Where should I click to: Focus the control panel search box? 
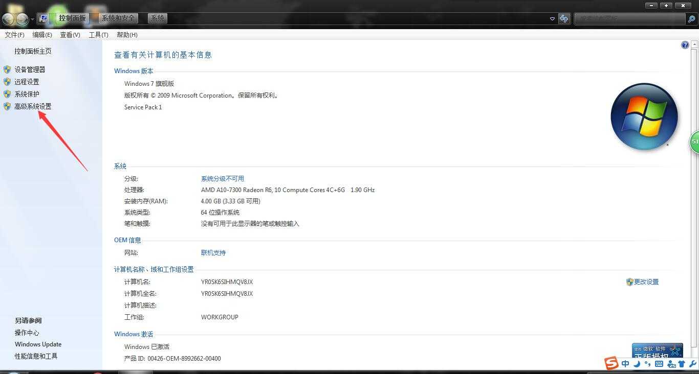[x=629, y=19]
